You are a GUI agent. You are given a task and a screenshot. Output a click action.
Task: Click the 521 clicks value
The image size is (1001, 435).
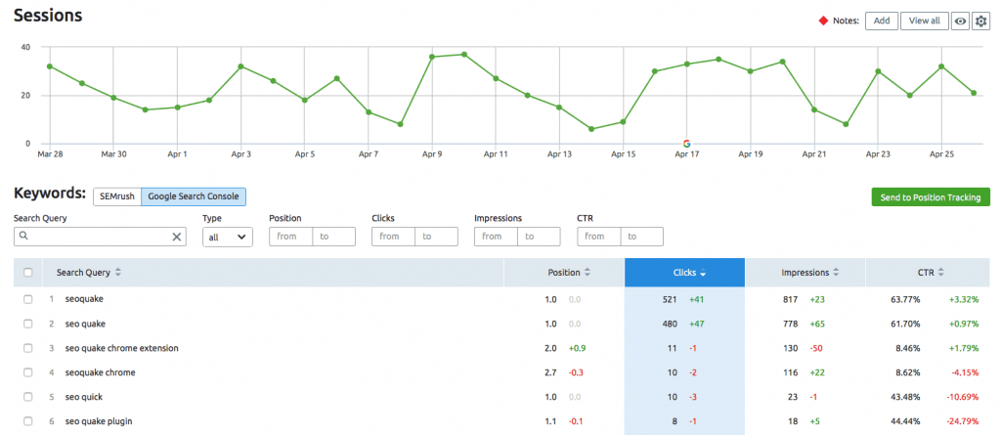click(669, 299)
